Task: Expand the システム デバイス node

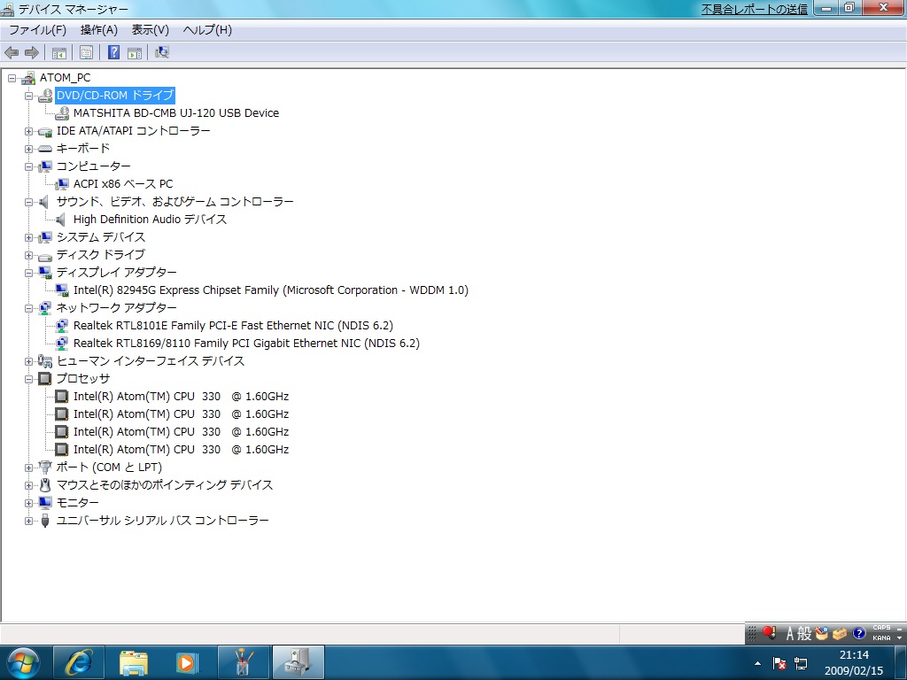Action: click(28, 237)
